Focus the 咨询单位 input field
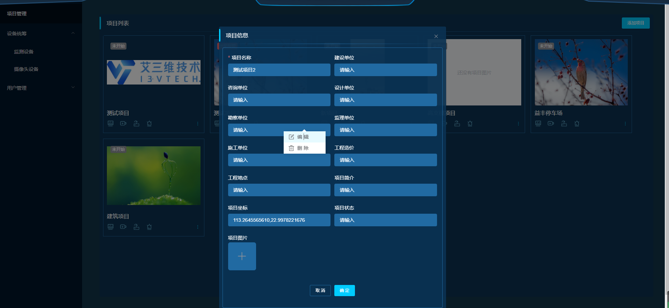The width and height of the screenshot is (669, 308). point(279,100)
